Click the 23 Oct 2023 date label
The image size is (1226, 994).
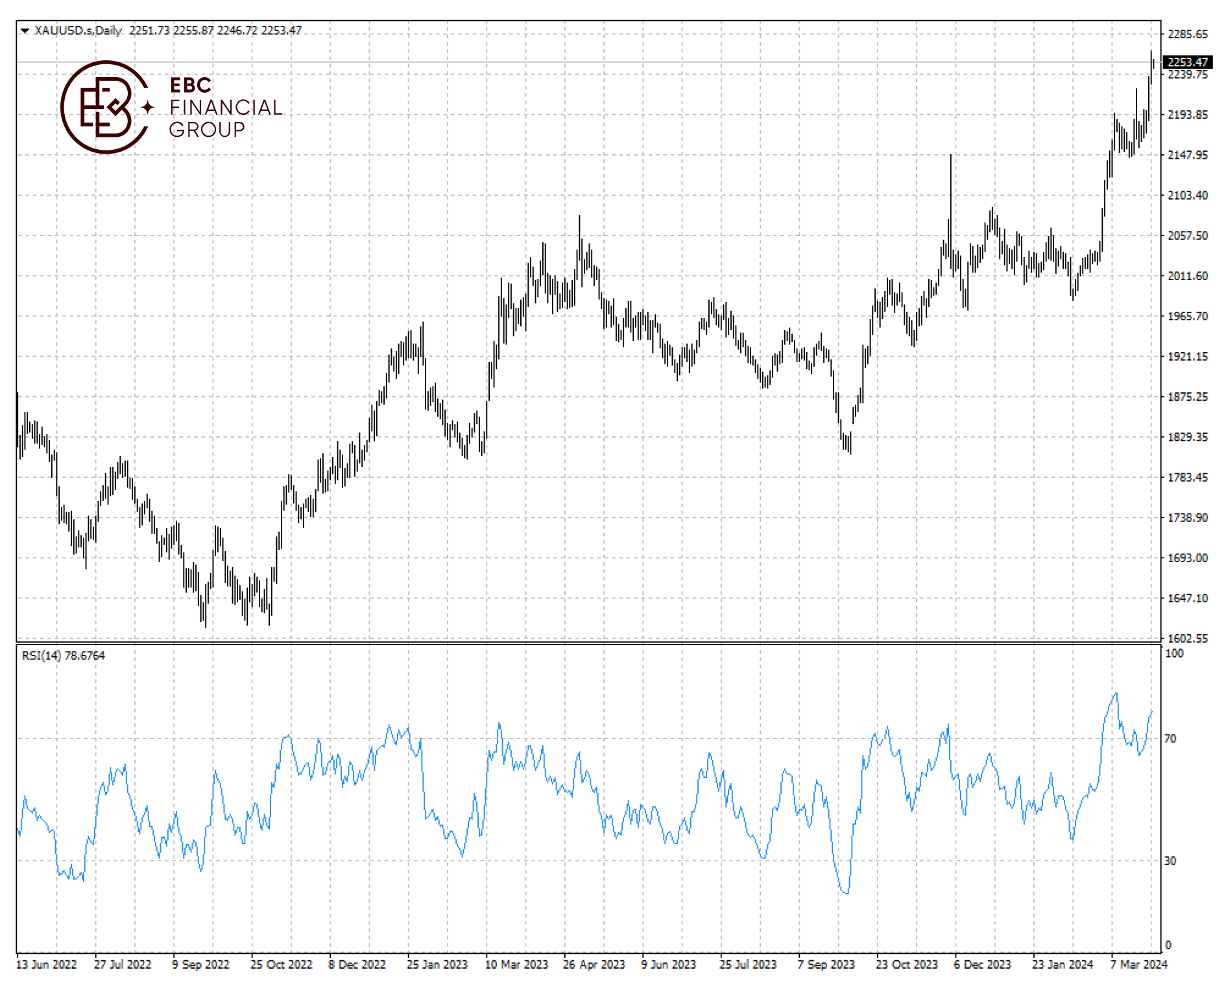(907, 965)
